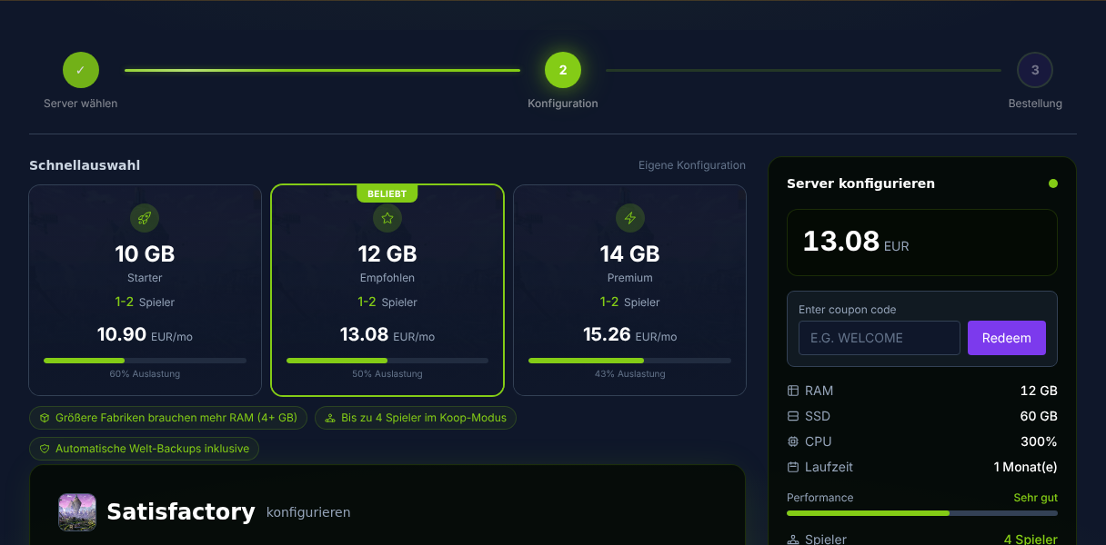Select the 10 GB Starter plan card
Viewport: 1106px width, 545px height.
(145, 291)
